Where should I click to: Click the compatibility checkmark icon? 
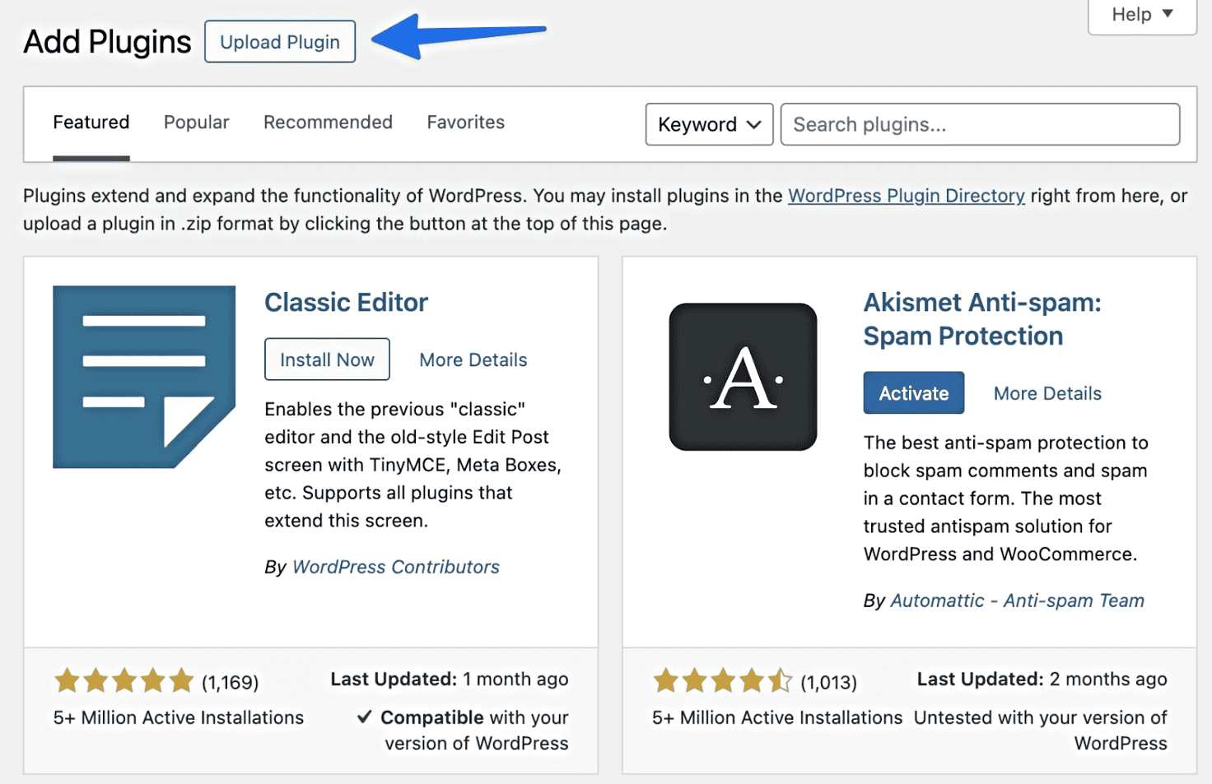[x=365, y=717]
